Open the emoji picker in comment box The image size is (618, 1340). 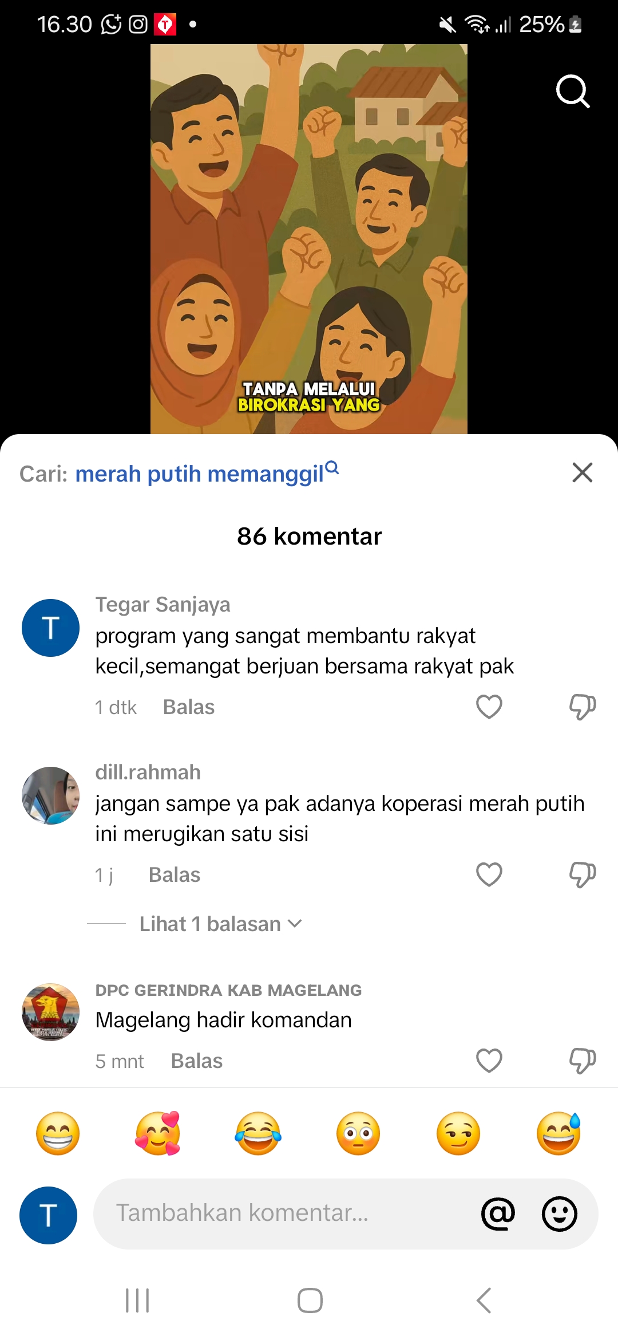[559, 1213]
